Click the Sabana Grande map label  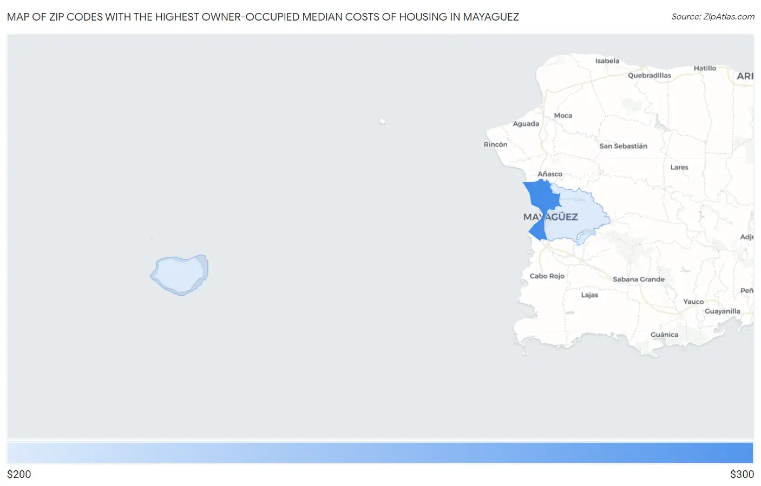click(x=639, y=279)
